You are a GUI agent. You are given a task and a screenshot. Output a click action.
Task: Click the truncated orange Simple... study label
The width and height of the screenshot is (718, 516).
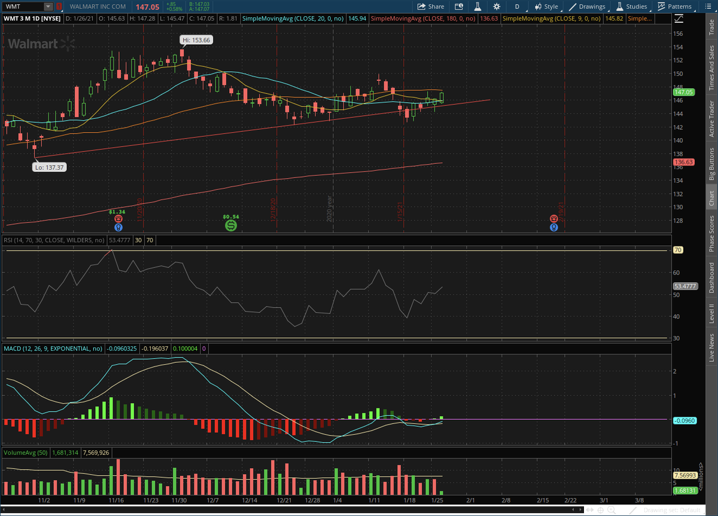coord(641,19)
